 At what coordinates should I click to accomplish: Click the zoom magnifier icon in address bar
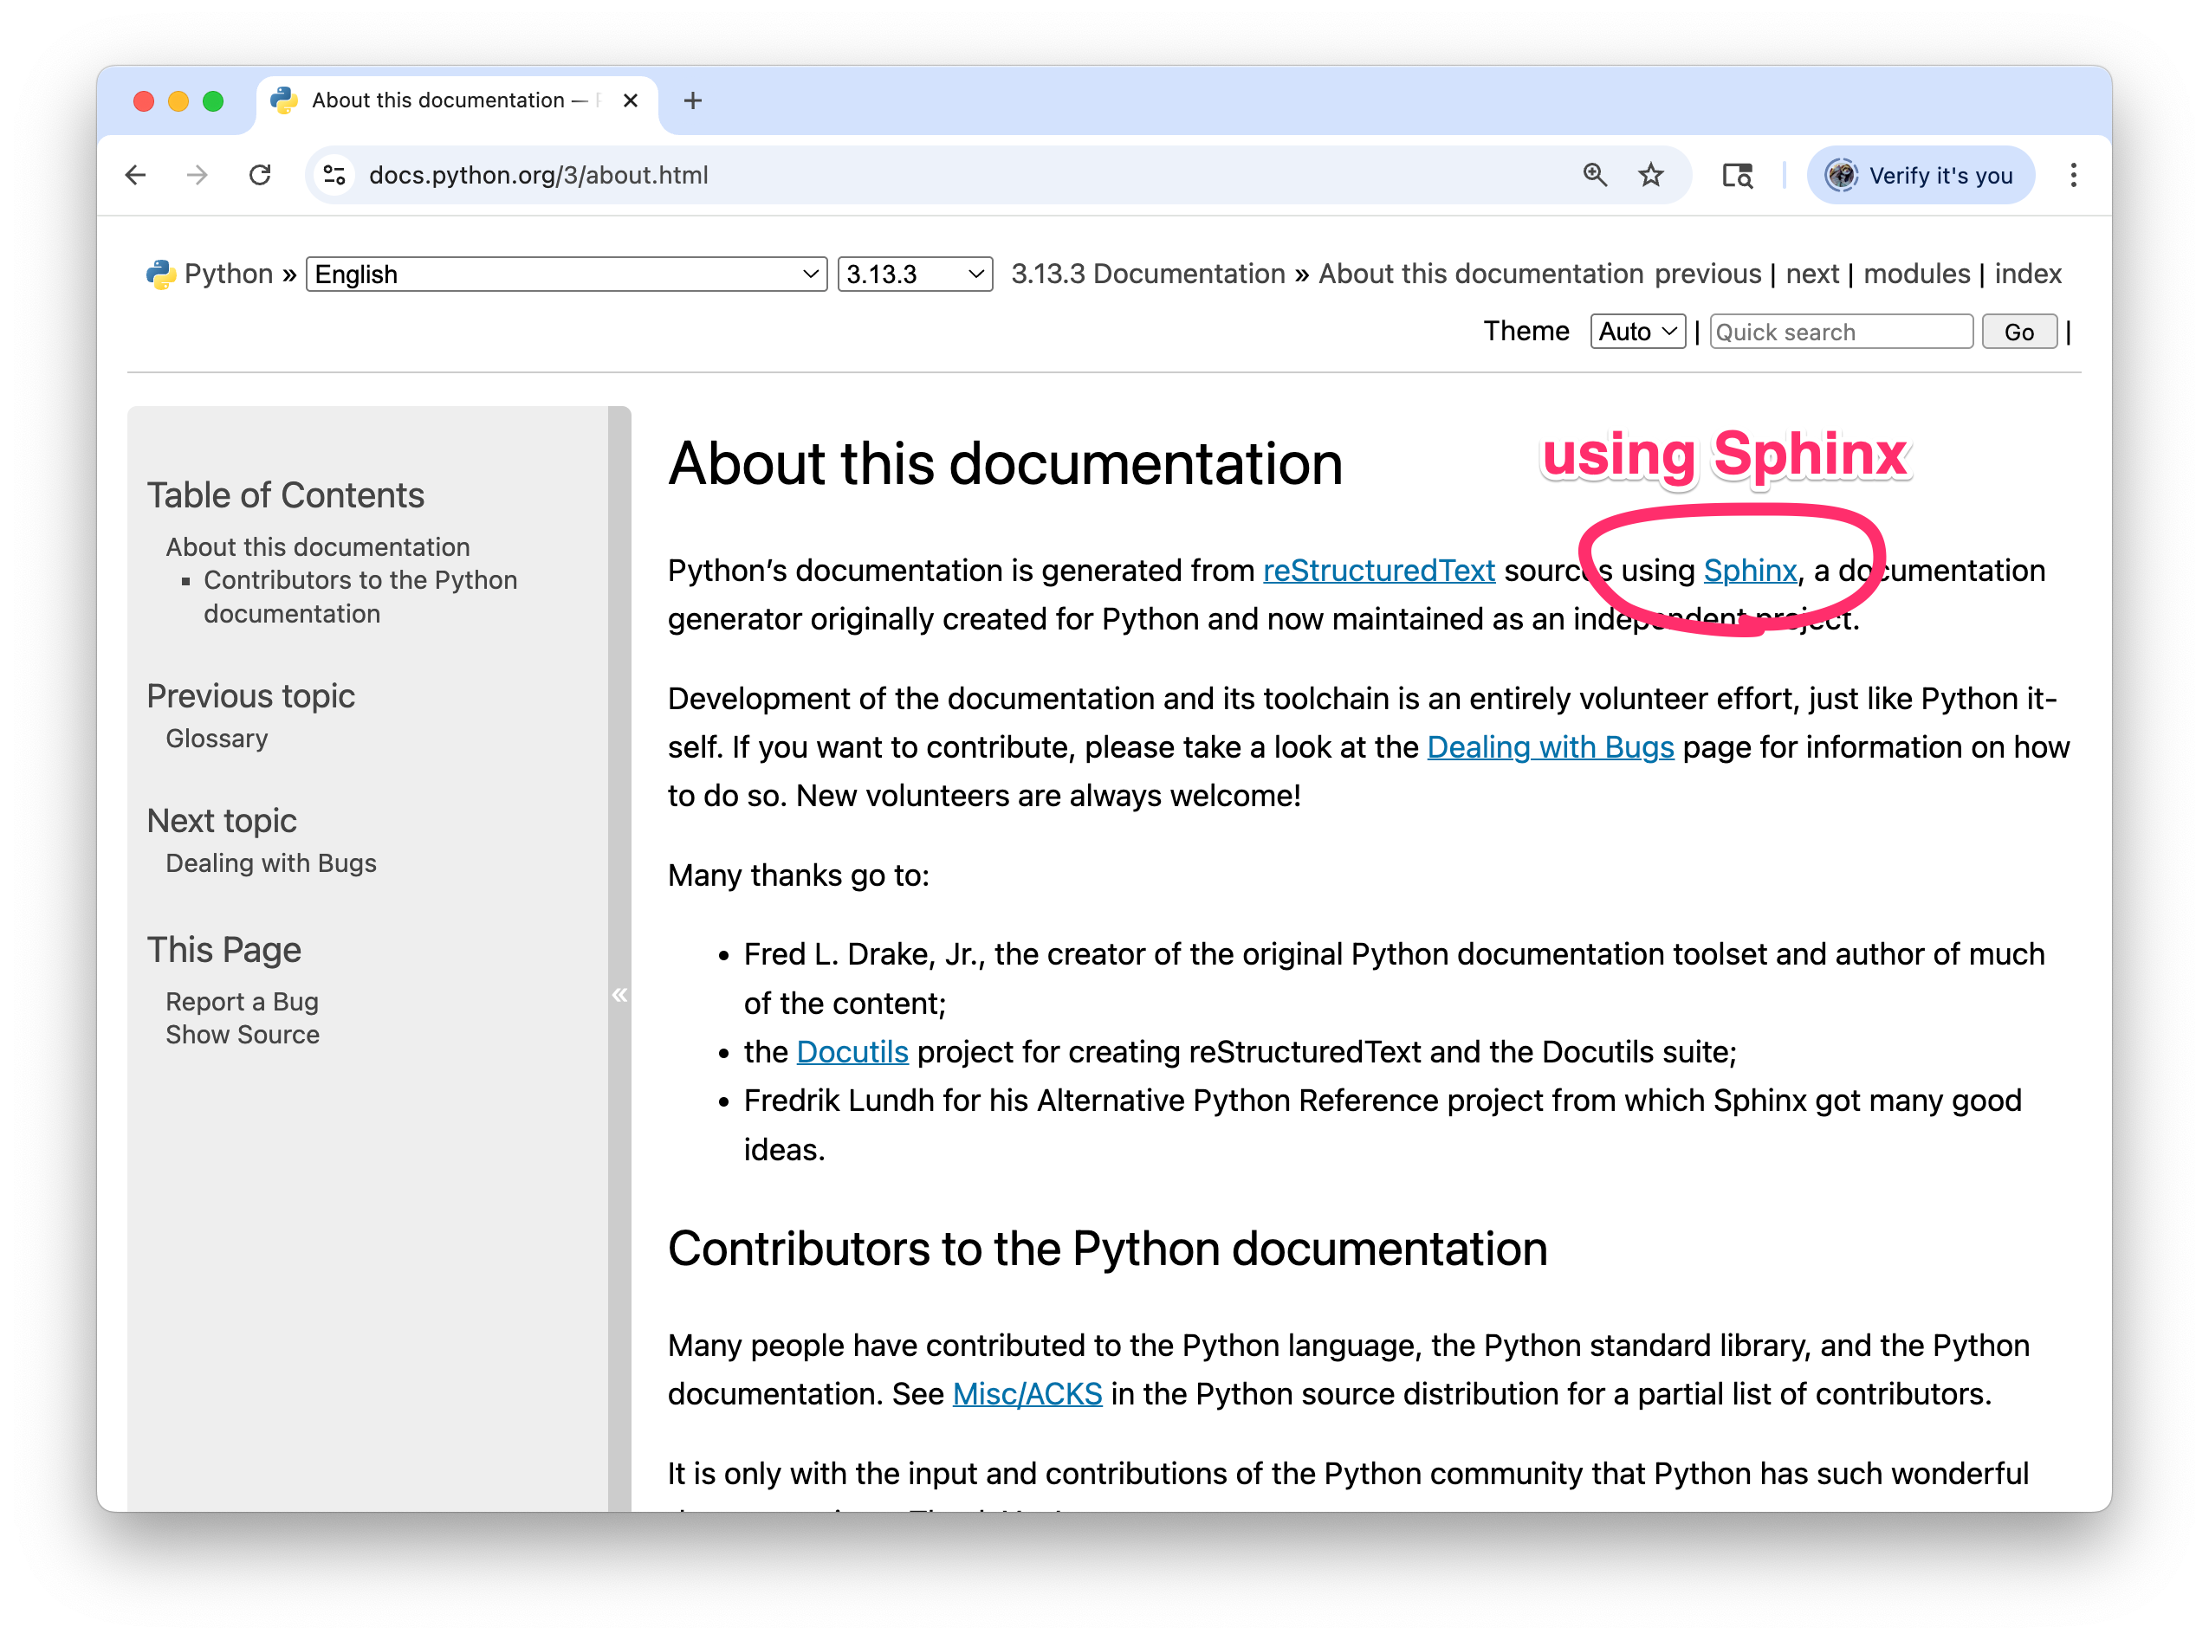pyautogui.click(x=1595, y=176)
